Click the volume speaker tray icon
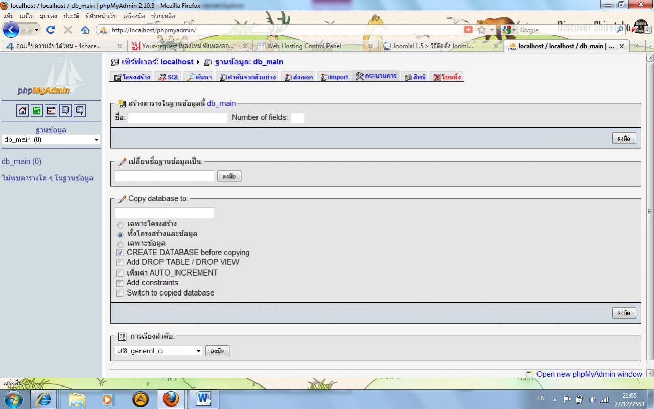The image size is (654, 409). 592,400
